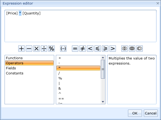Click inside the expression text area

[80, 26]
